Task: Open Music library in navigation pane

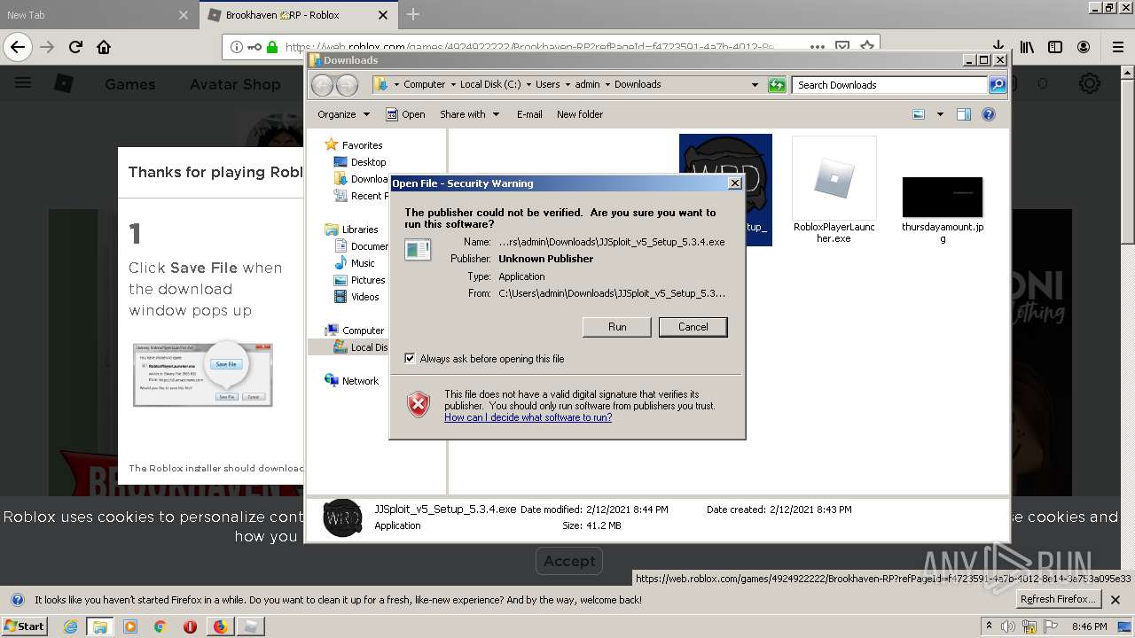Action: click(x=362, y=263)
